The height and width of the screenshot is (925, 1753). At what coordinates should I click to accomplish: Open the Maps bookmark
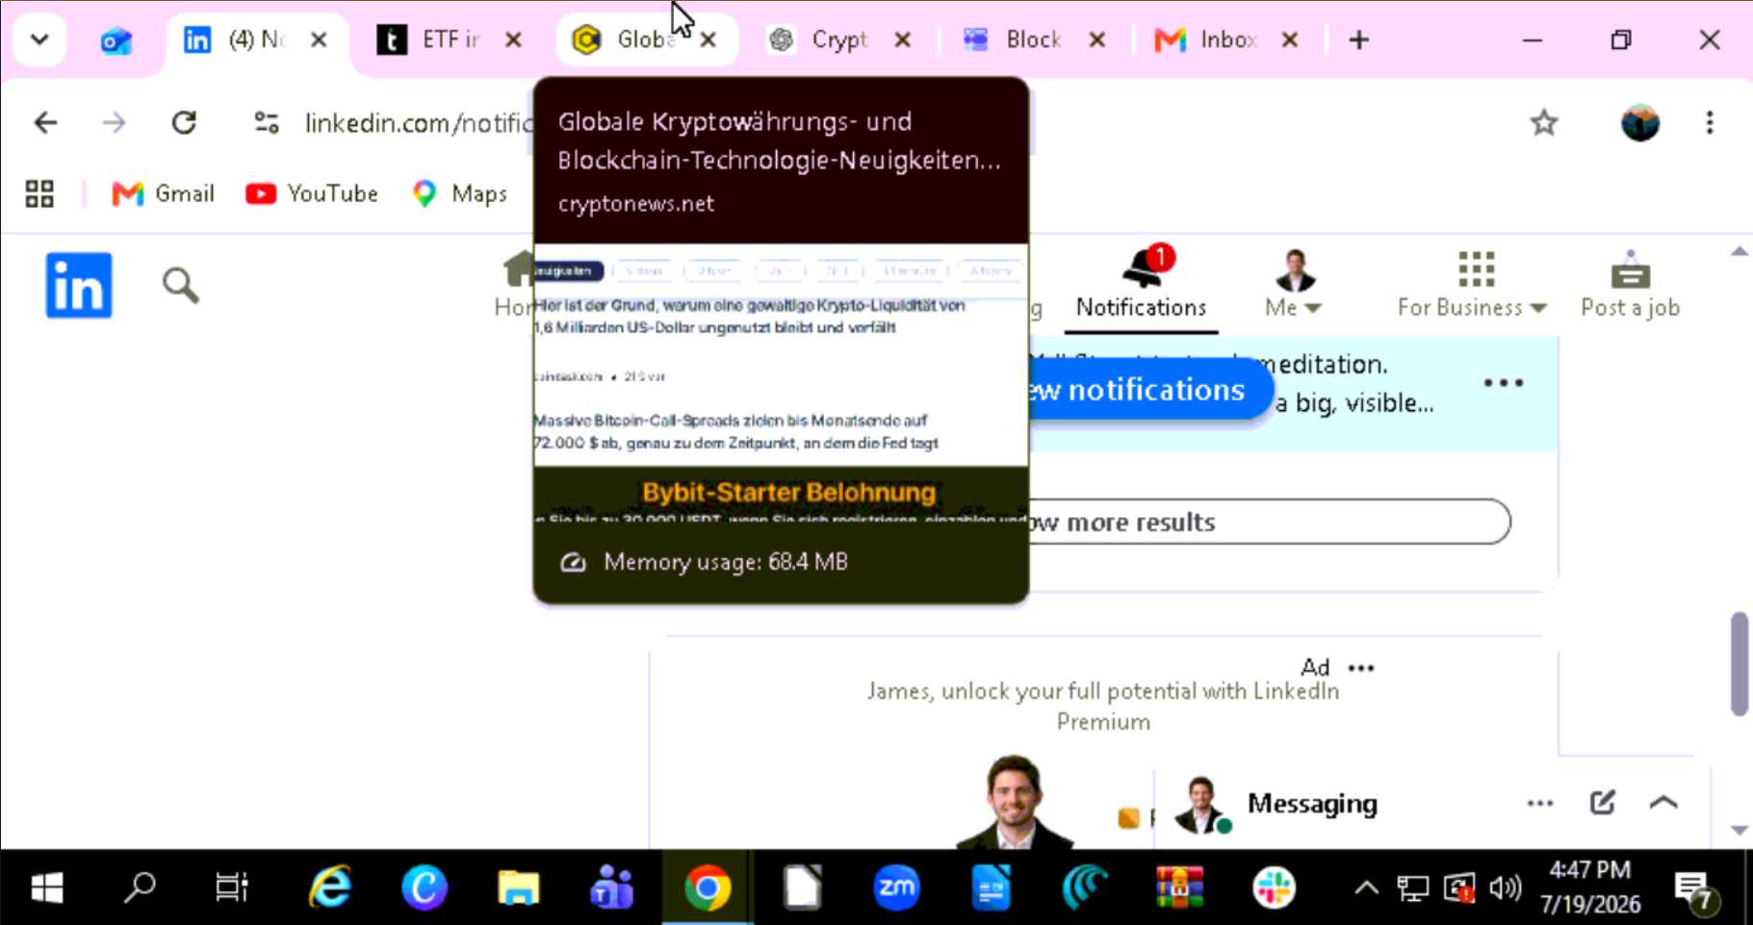[460, 194]
